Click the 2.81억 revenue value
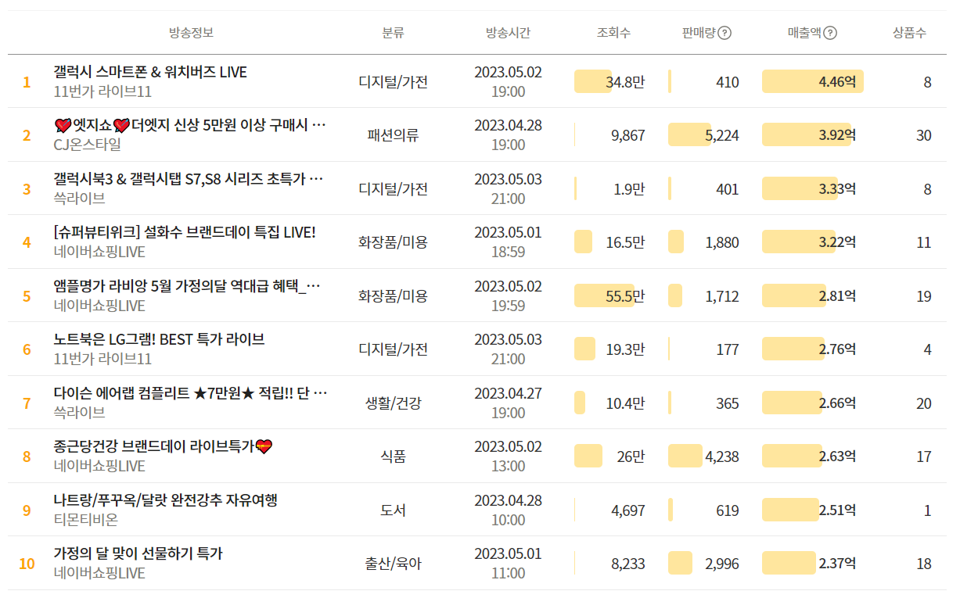This screenshot has width=960, height=598. (x=837, y=296)
